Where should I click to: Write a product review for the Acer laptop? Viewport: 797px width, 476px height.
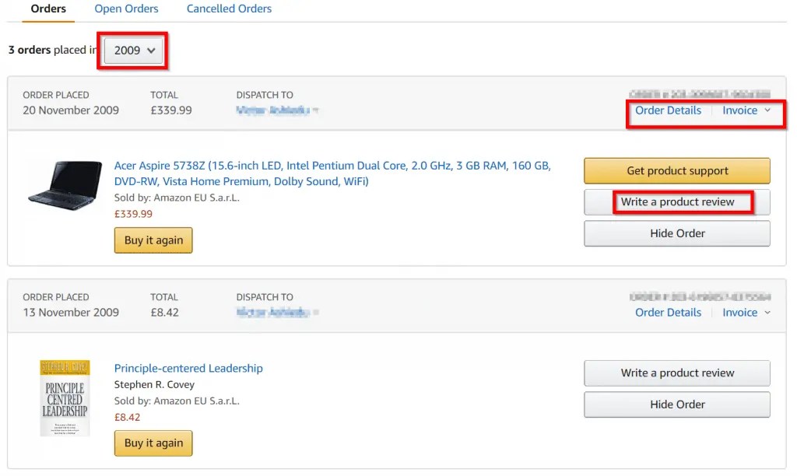(x=676, y=201)
